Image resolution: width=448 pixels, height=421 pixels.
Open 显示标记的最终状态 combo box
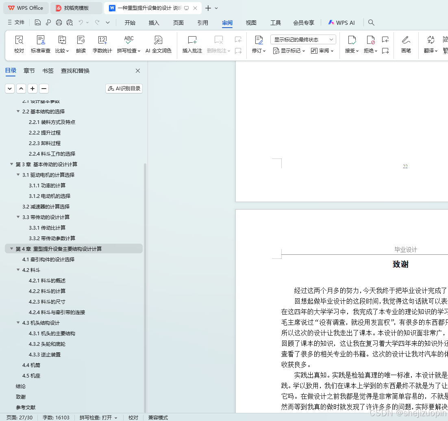click(303, 39)
